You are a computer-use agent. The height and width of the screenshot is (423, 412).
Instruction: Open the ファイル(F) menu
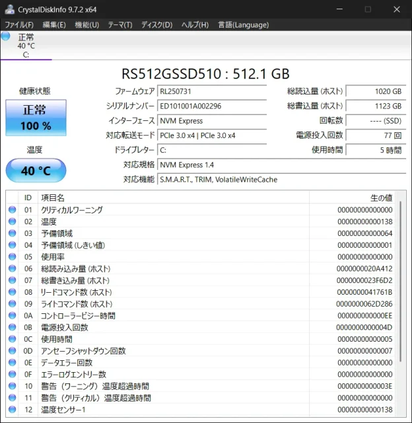pyautogui.click(x=19, y=24)
